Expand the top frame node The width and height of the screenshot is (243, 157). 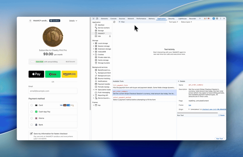click(94, 105)
